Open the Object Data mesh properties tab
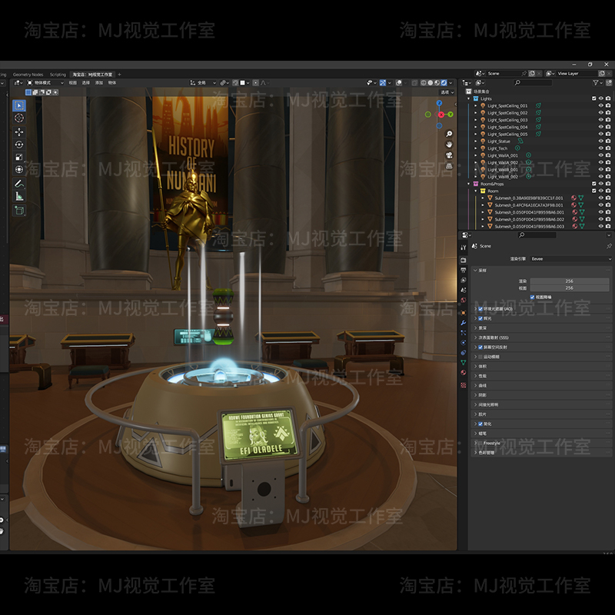Viewport: 615px width, 615px height. [464, 363]
